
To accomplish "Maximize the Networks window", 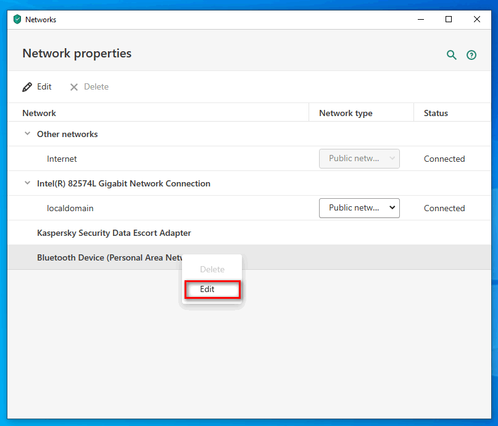I will pyautogui.click(x=449, y=19).
